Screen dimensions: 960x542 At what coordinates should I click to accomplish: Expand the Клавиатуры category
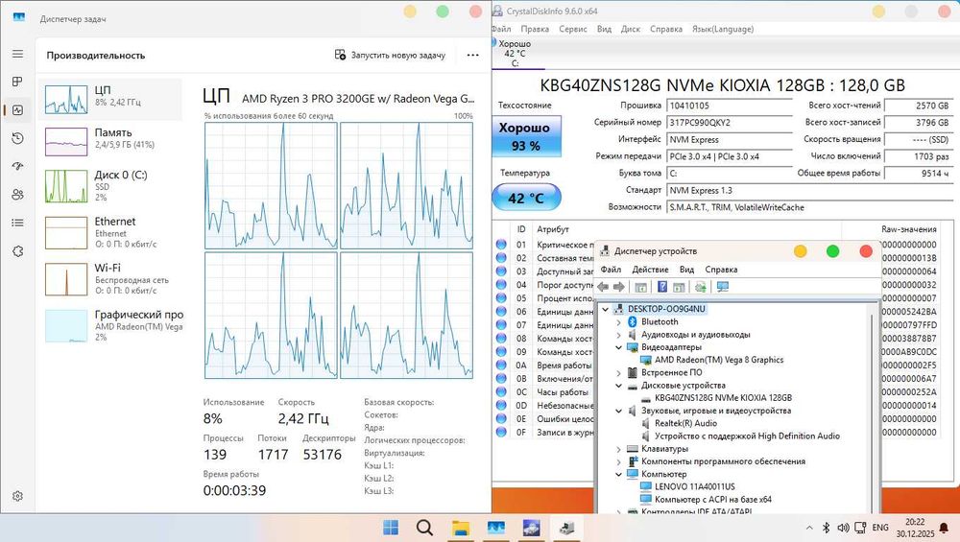tap(618, 448)
